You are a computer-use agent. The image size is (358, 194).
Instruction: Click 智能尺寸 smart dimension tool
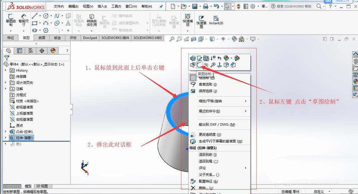click(x=24, y=20)
